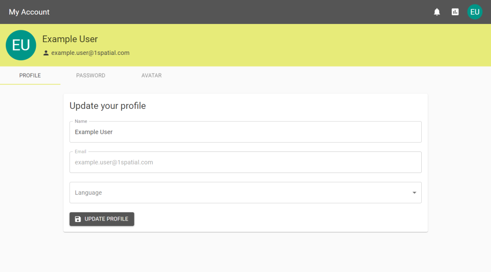
Task: Click the 'Example User' name in banner
Action: (70, 39)
